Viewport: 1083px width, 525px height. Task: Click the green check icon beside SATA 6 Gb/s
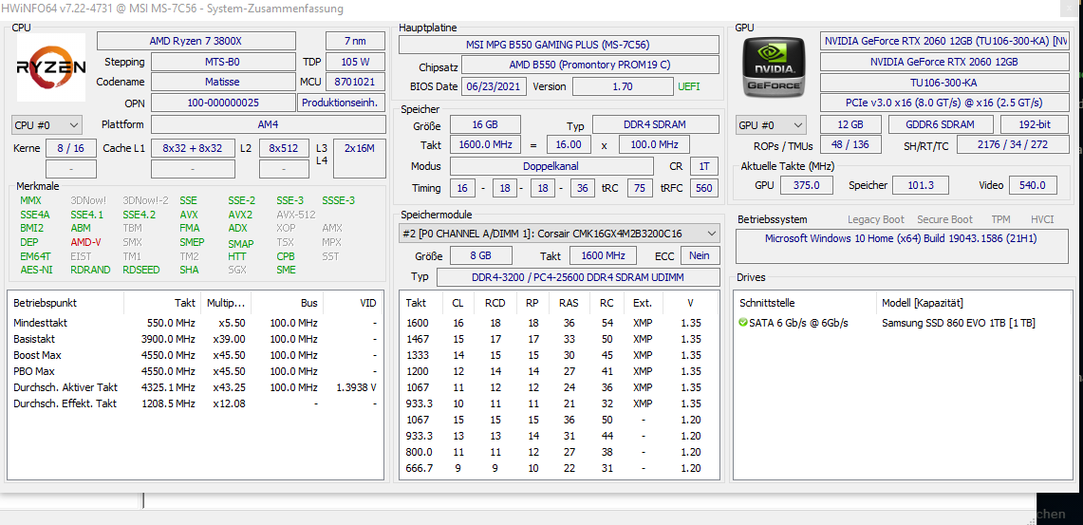pyautogui.click(x=743, y=323)
